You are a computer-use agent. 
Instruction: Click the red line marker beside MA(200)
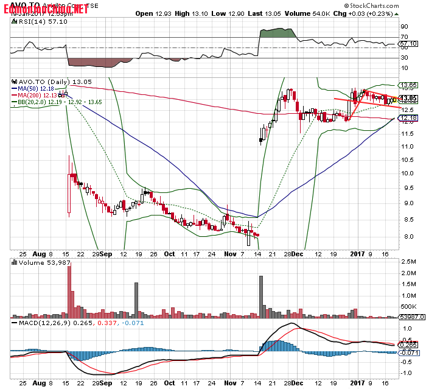(14, 96)
